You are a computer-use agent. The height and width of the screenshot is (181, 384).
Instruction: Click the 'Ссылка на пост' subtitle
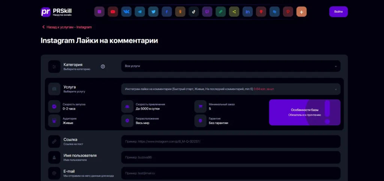pos(73,144)
